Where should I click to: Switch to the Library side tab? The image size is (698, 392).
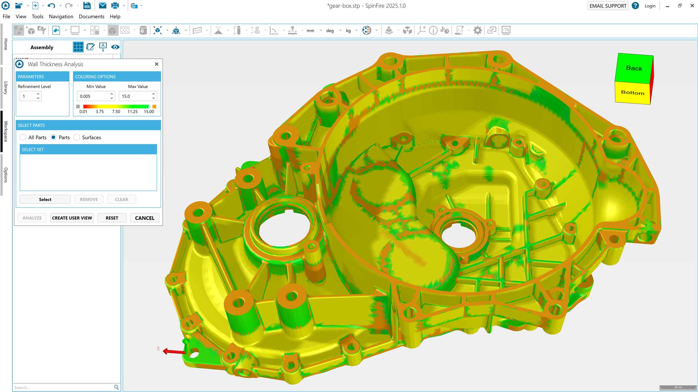coord(6,88)
